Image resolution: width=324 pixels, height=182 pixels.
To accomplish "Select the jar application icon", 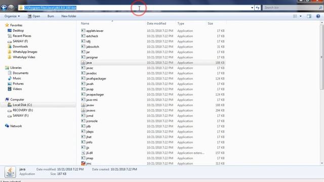I will (83, 52).
